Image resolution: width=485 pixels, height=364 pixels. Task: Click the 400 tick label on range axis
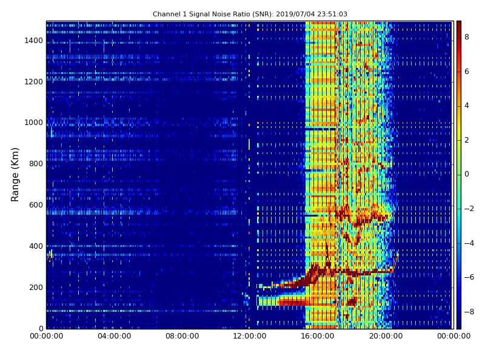pos(36,246)
